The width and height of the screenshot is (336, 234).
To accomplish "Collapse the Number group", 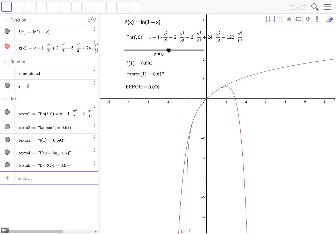I will (5, 61).
